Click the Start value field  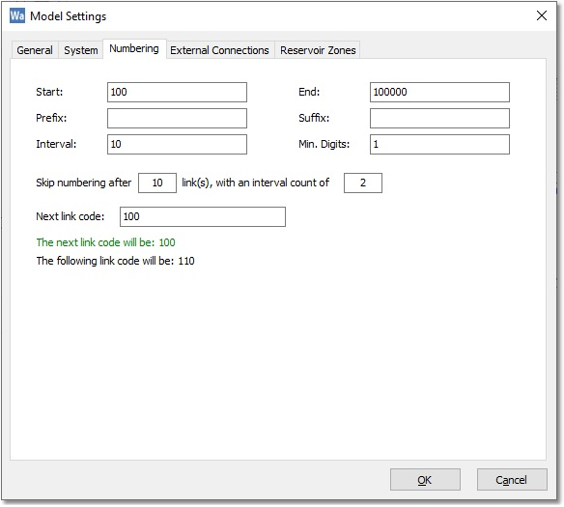point(177,92)
